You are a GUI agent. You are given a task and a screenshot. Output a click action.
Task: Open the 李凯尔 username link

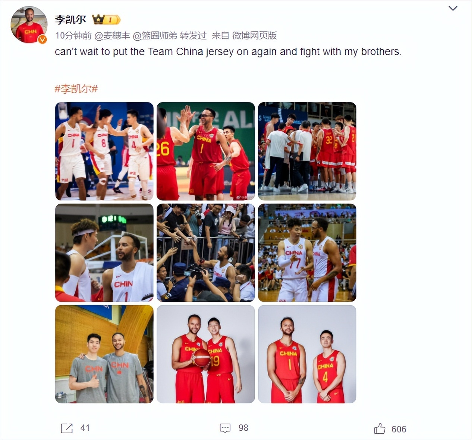pos(70,19)
